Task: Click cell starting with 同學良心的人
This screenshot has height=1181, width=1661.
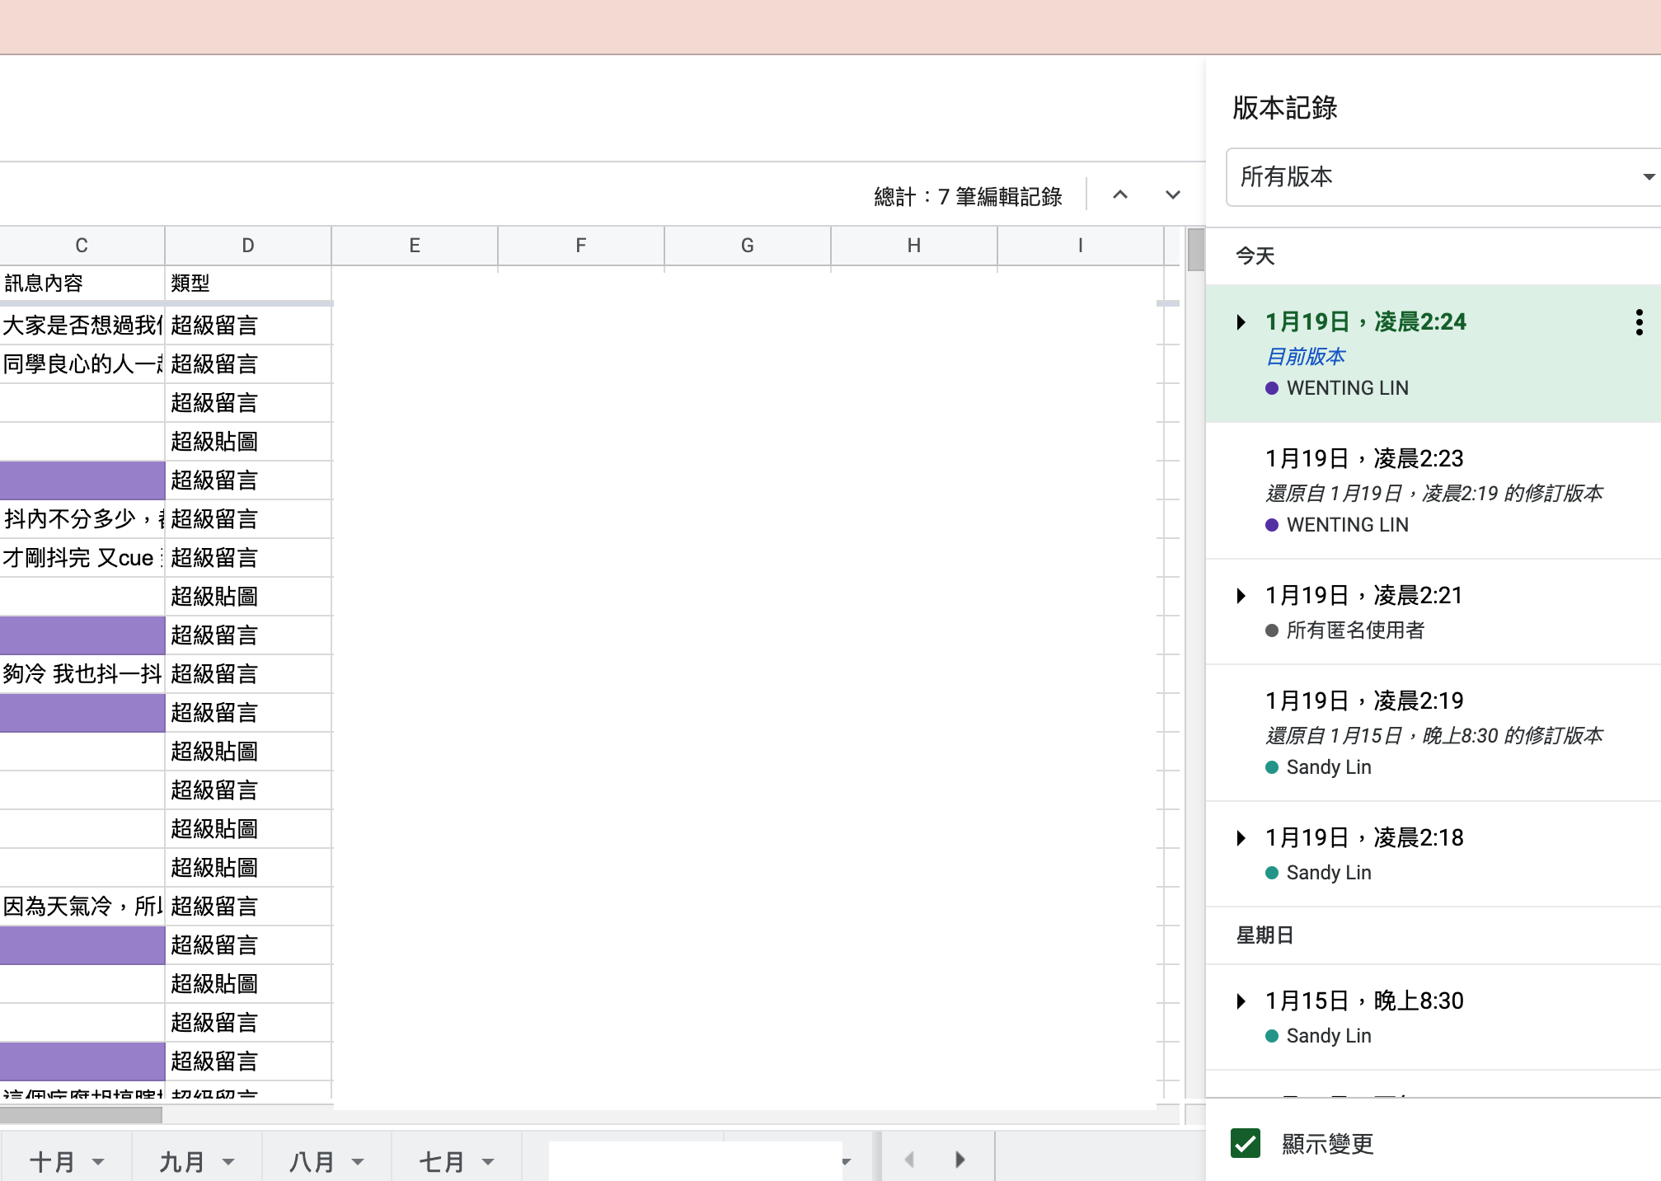Action: (x=82, y=364)
